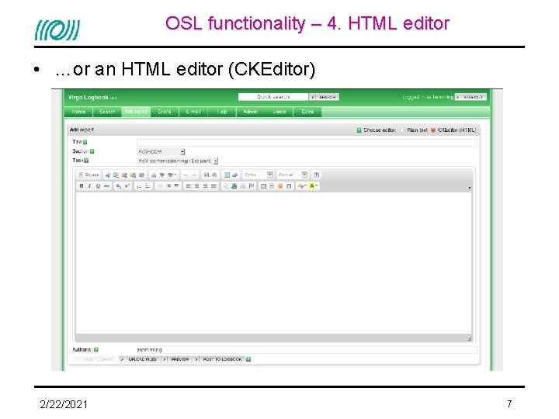Click the Replace icon next to Find
Image resolution: width=559 pixels, height=419 pixels.
tap(214, 175)
